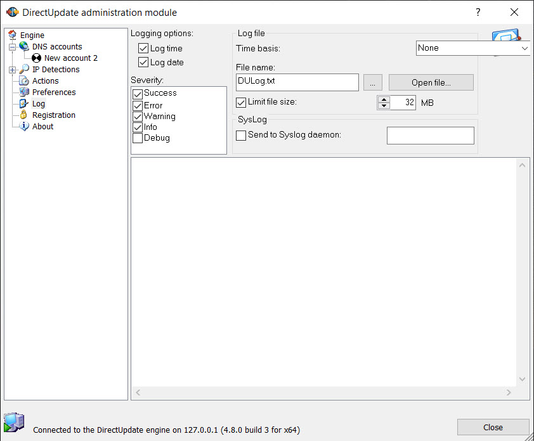
Task: Uncheck the Warning severity checkbox
Action: [138, 117]
